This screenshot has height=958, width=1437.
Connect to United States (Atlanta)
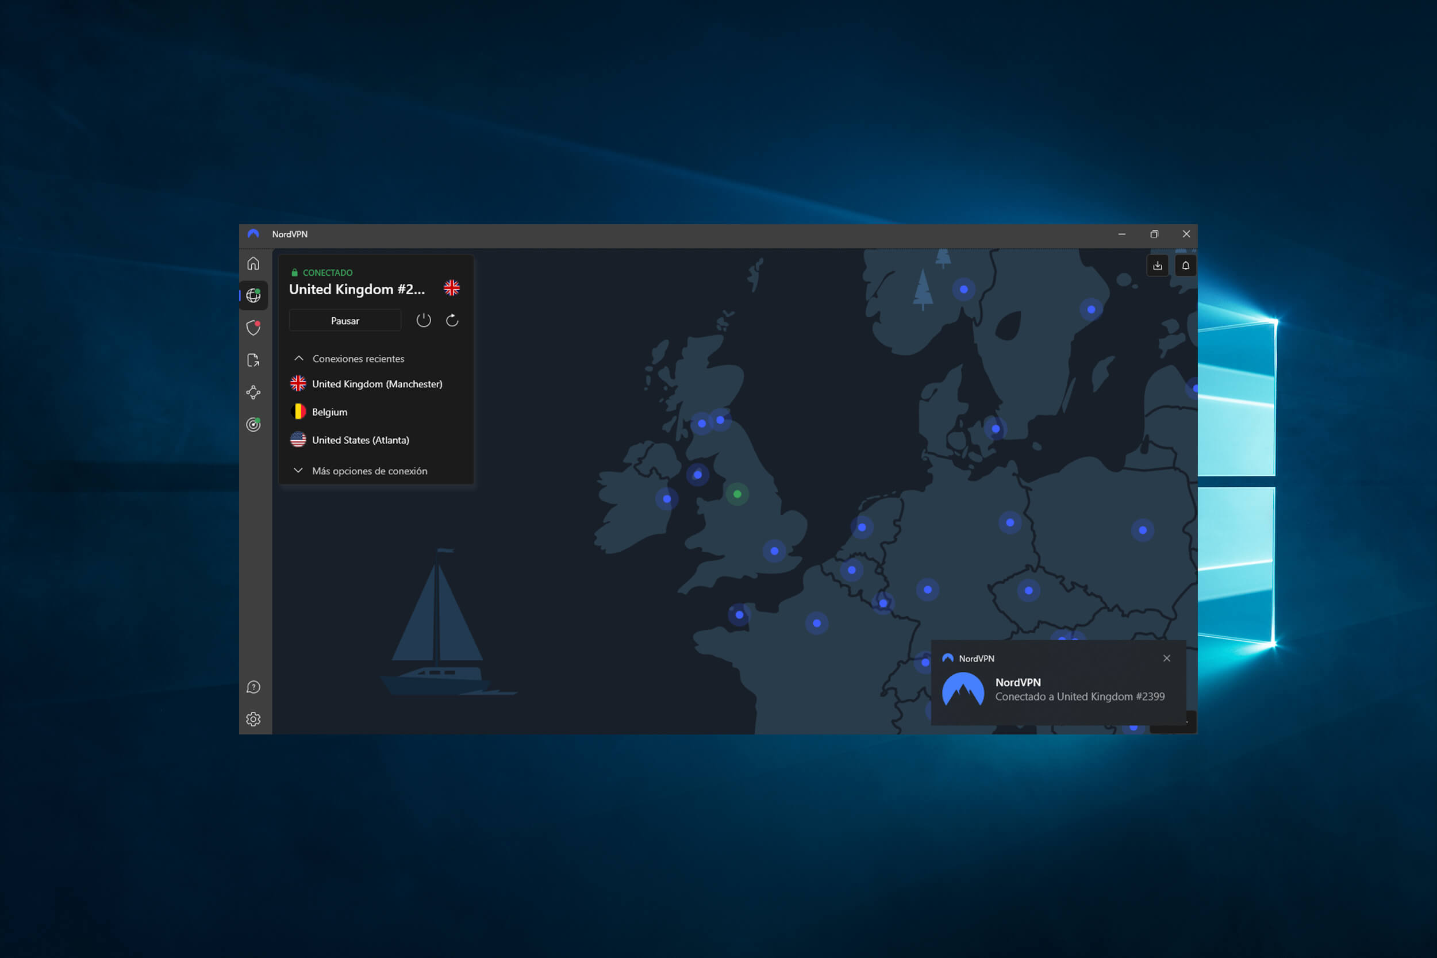pyautogui.click(x=376, y=440)
